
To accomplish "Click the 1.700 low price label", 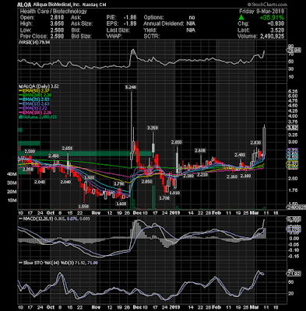I will coord(164,198).
